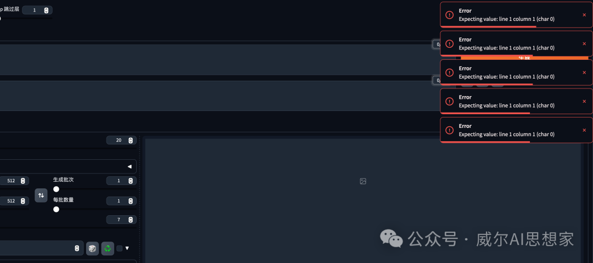This screenshot has width=593, height=263.
Task: Focus the seed input box left of dice
Action: click(41, 248)
